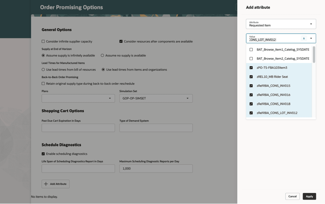Viewport: 325px width, 204px height.
Task: Open the Attribute dropdown showing Requested Item
Action: click(311, 24)
